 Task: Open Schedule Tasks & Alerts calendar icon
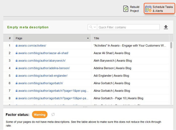pos(148,9)
